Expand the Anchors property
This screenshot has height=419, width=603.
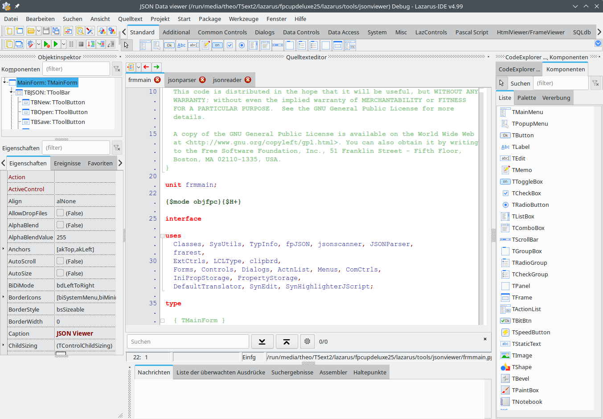(x=4, y=249)
